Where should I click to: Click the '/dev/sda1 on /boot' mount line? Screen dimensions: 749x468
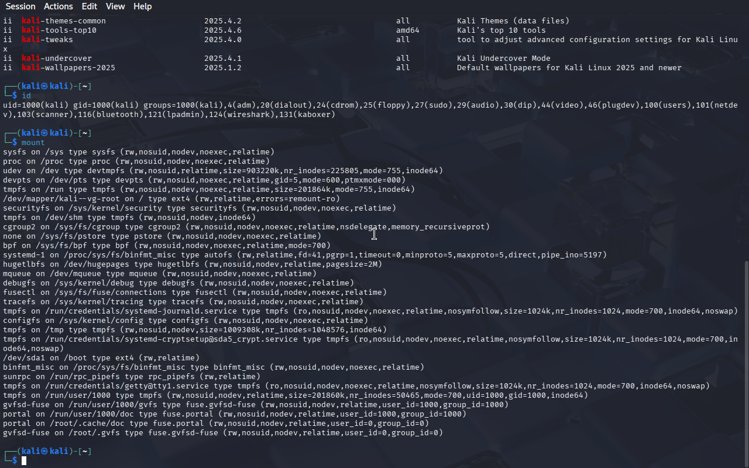click(101, 358)
